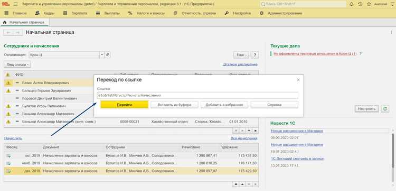The image size is (396, 191).
Task: Click the Настроить button
Action: pyautogui.click(x=367, y=109)
